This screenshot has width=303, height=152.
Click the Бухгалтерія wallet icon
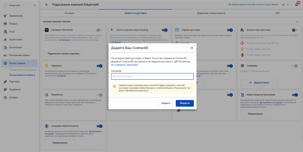click(x=5, y=48)
